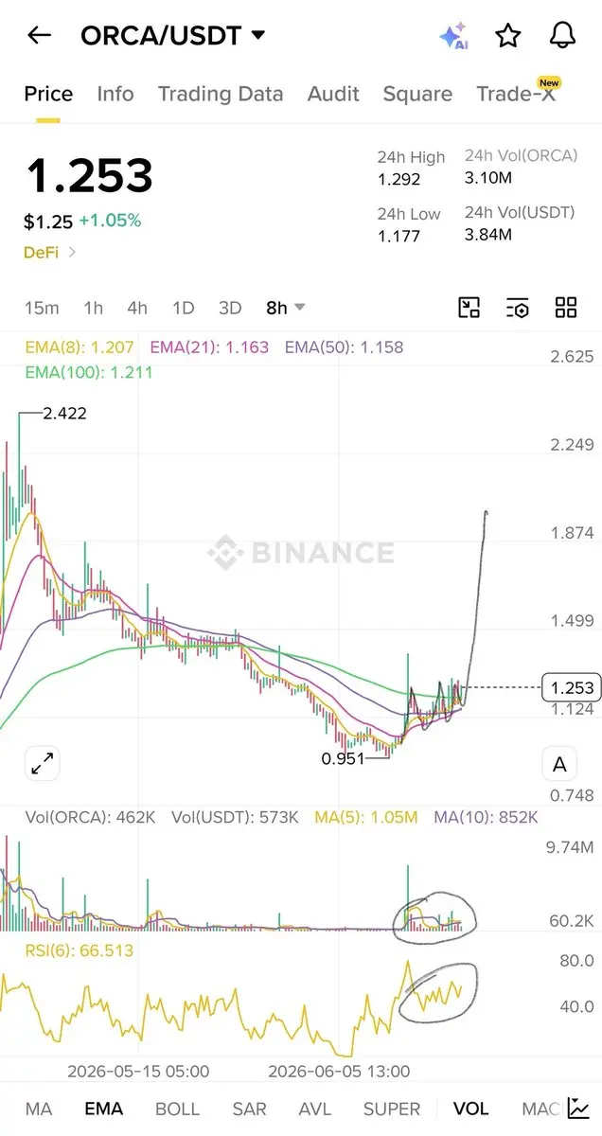Select the 3D timeframe
The height and width of the screenshot is (1136, 602).
pyautogui.click(x=230, y=308)
